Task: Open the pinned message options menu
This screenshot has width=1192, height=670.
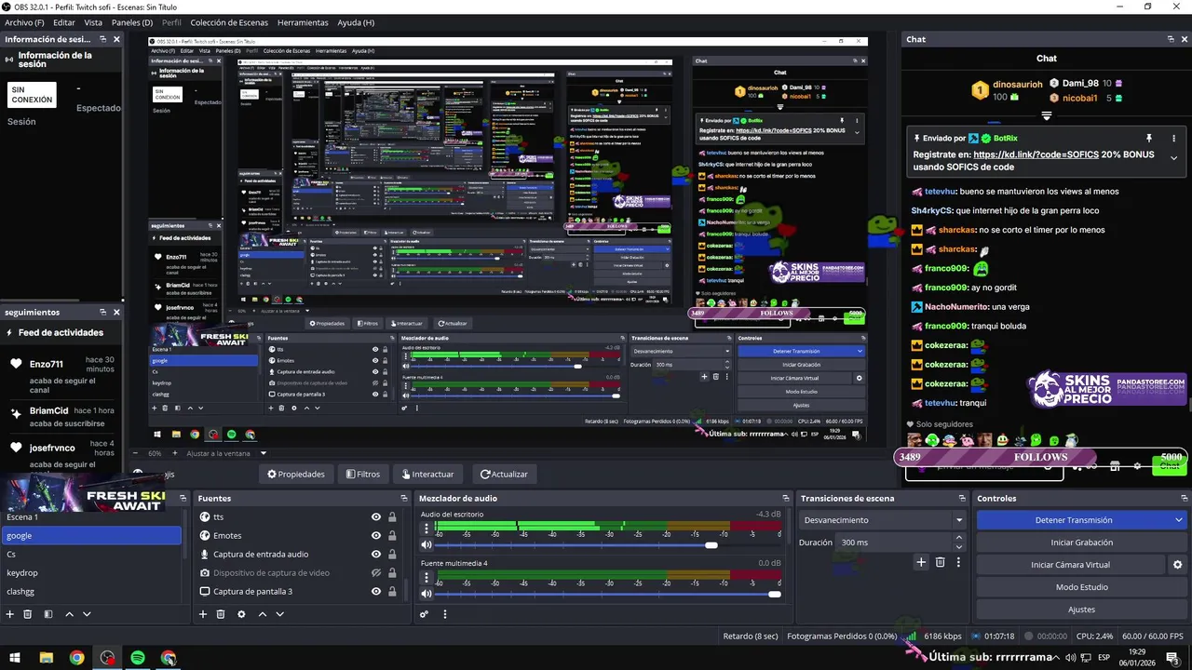Action: point(1173,138)
